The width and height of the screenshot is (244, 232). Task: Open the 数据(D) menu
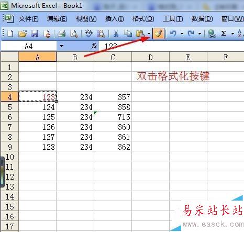[x=202, y=19]
